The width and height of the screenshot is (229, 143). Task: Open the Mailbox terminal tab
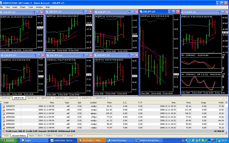coord(49,136)
